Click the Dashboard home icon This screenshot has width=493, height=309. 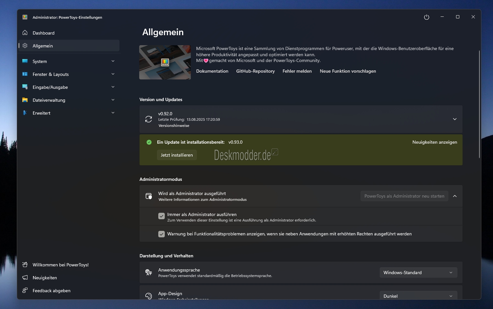[25, 33]
